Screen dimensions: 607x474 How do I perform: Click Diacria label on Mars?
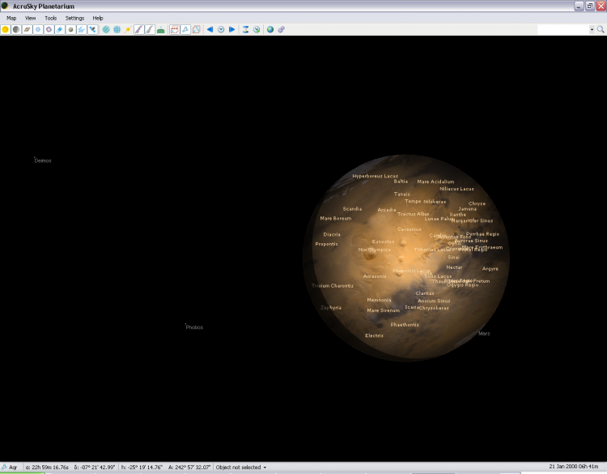[332, 234]
